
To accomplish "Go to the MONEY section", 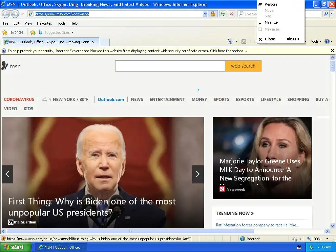I will [199, 99].
